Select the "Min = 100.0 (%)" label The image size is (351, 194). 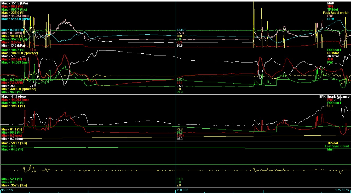(12, 36)
